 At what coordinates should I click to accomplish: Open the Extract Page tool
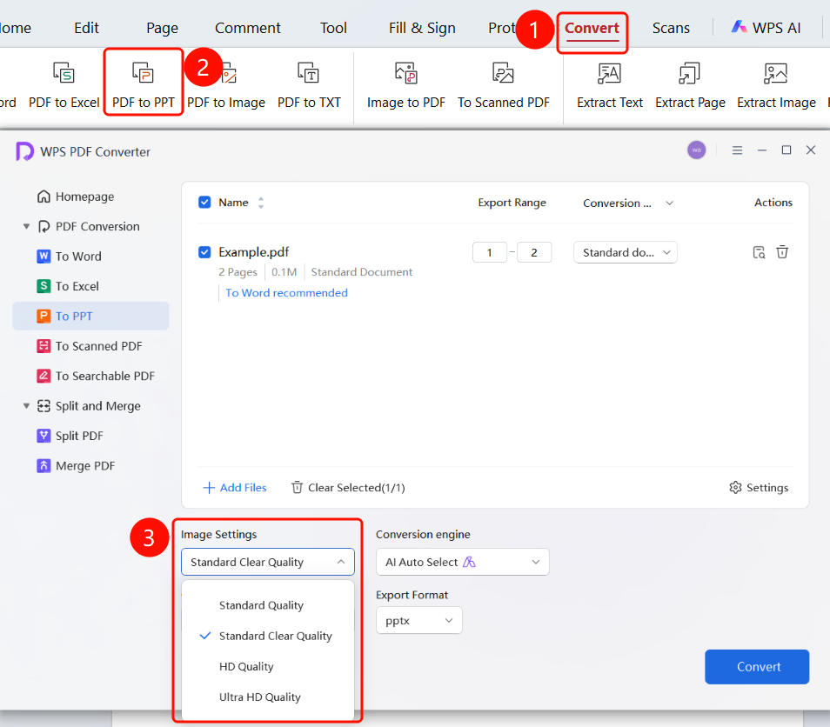(x=690, y=83)
